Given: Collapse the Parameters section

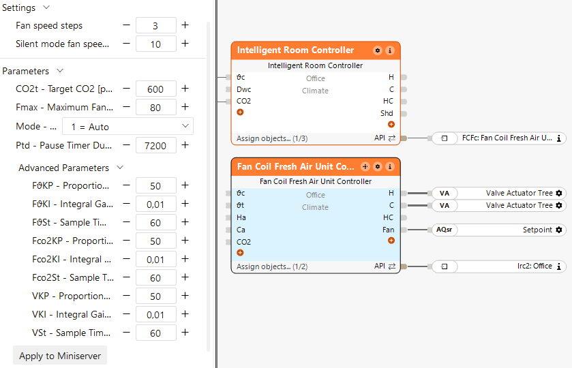Looking at the screenshot, I should pos(60,71).
